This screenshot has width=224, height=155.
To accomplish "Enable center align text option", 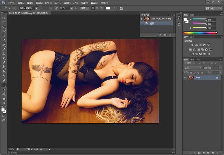I will [97, 8].
